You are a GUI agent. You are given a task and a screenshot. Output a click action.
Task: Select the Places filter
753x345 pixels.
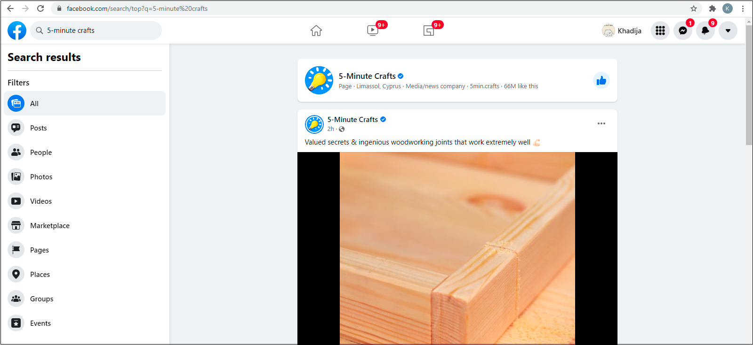[85, 274]
